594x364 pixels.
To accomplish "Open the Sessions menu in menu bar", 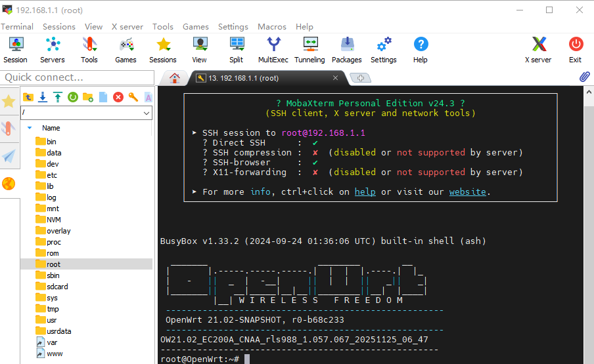I will click(59, 27).
